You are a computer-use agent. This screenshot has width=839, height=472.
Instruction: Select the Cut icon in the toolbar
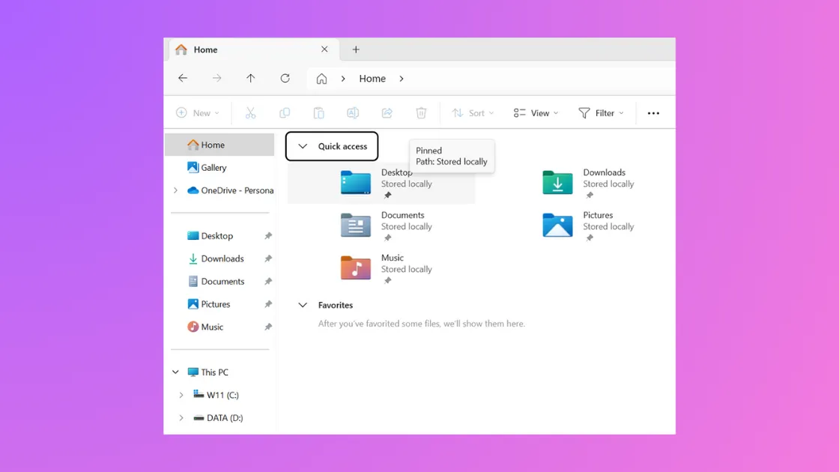251,112
